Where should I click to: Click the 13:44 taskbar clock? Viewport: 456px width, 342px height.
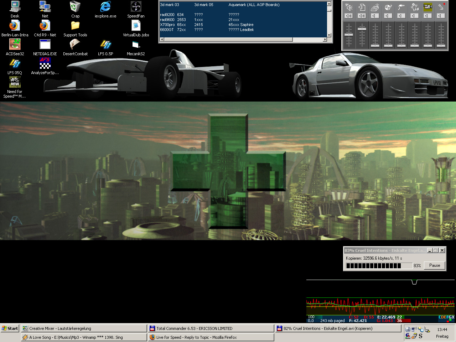coord(442,330)
